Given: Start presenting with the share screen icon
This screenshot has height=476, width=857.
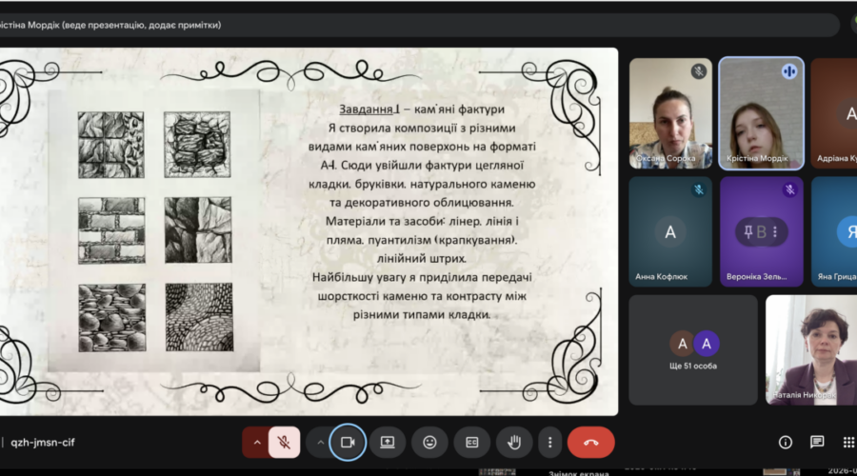Looking at the screenshot, I should coord(388,442).
